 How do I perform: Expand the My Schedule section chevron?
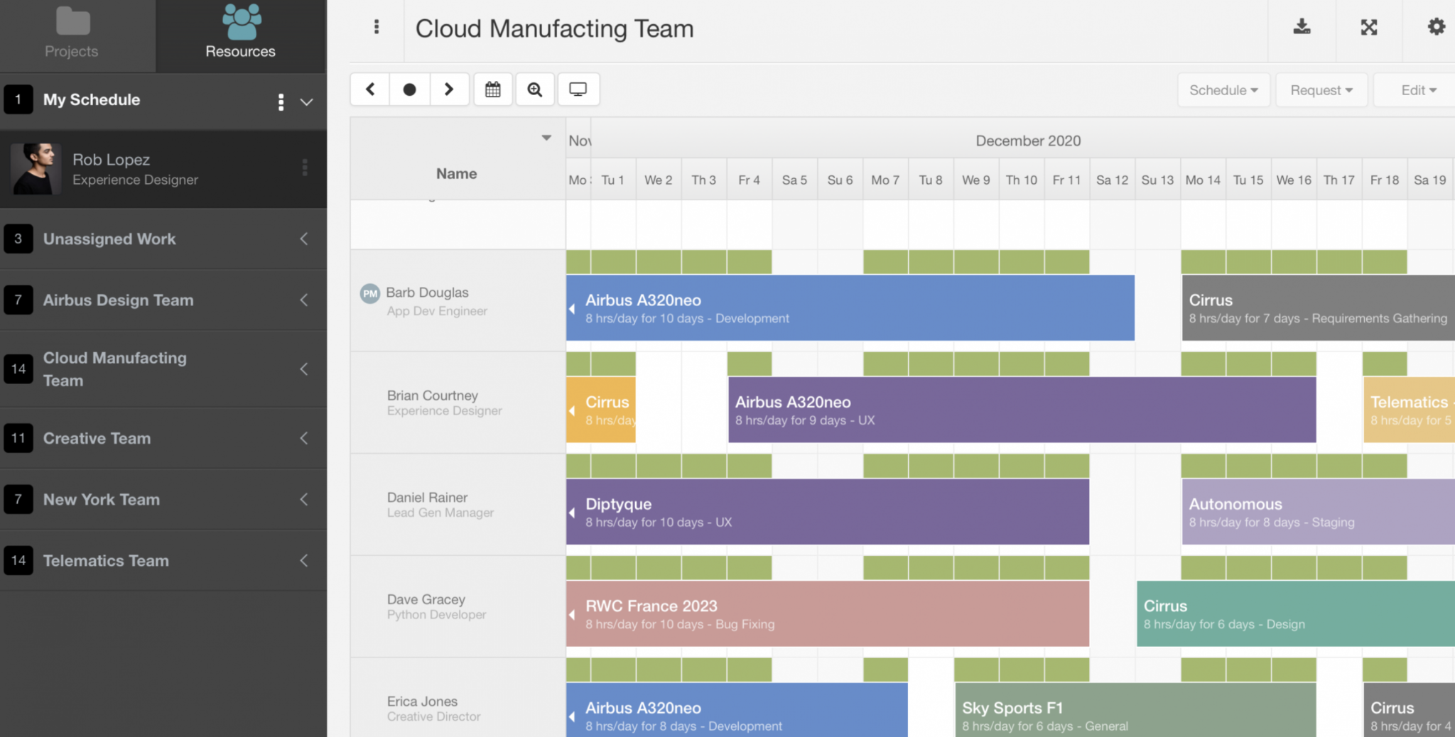pos(305,102)
